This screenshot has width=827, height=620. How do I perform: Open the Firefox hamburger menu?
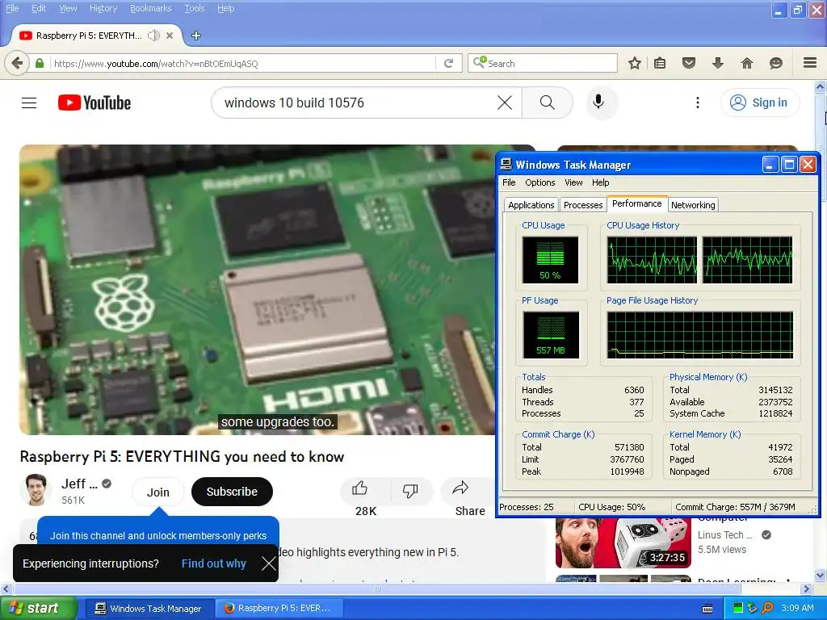[810, 63]
